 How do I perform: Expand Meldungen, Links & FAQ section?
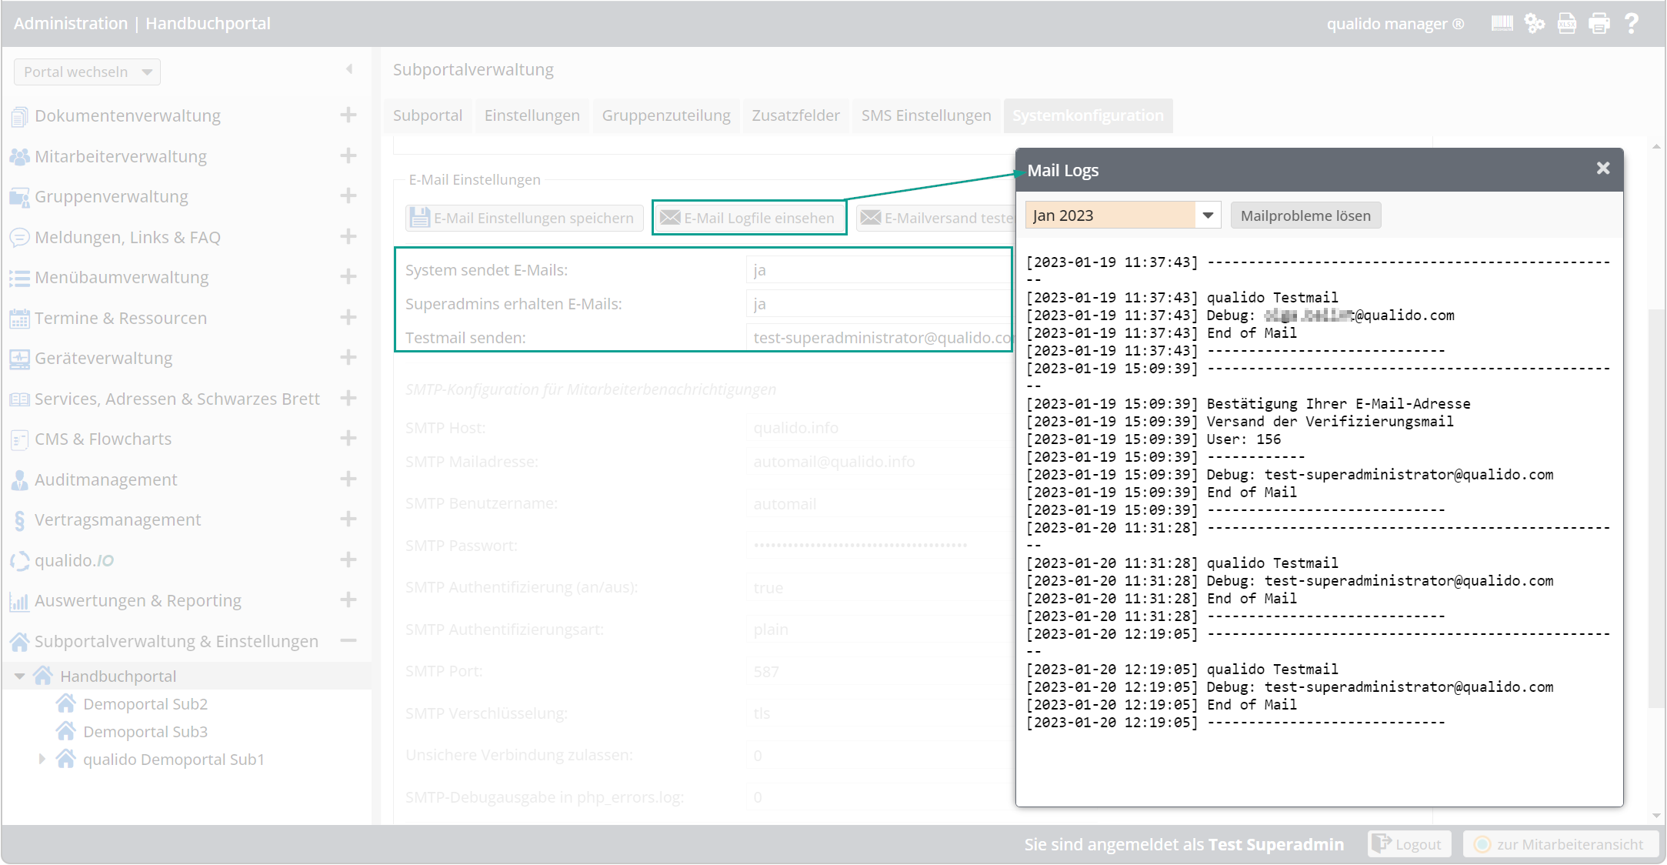coord(348,236)
